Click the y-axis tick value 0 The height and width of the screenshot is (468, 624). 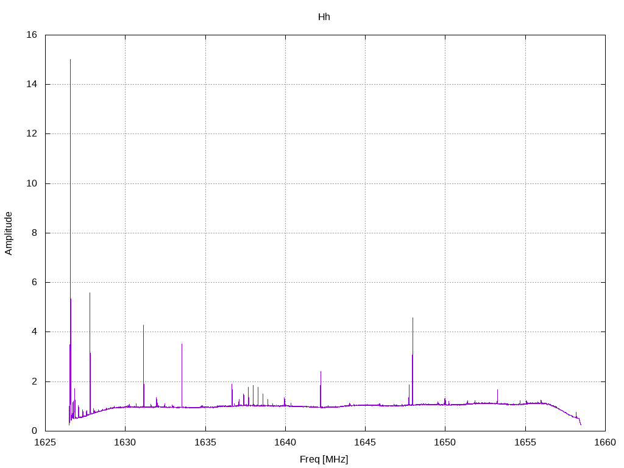(34, 431)
